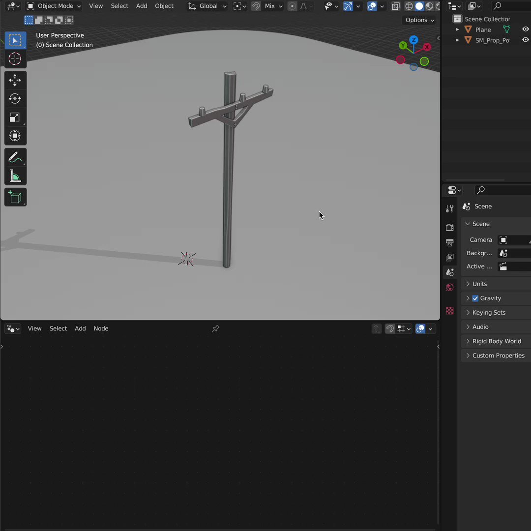Open the Texture properties tab
The image size is (531, 531).
pos(449,311)
